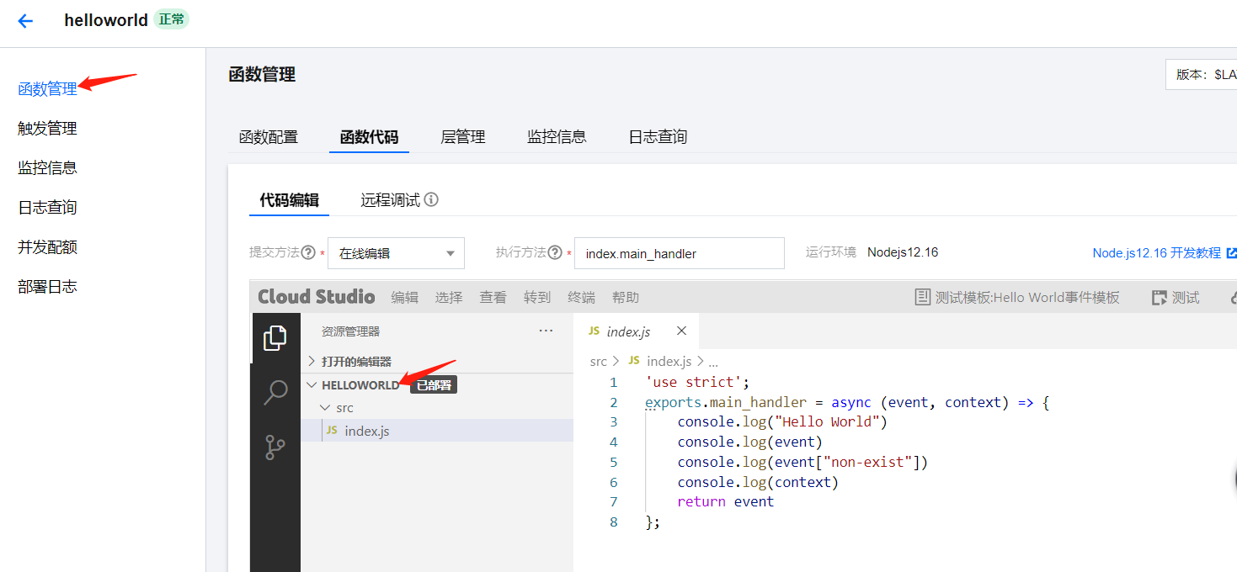
Task: Click the help icon beside 提交方法
Action: coord(308,252)
